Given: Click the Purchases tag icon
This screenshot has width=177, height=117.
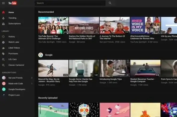Looking at the screenshot, I should point(3,54).
